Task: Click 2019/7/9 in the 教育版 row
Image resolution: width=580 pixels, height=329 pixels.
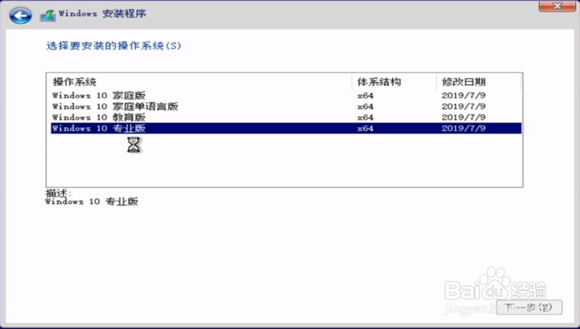Action: click(x=463, y=117)
